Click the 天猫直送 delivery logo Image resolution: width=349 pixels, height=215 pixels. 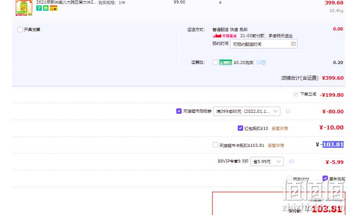click(225, 36)
